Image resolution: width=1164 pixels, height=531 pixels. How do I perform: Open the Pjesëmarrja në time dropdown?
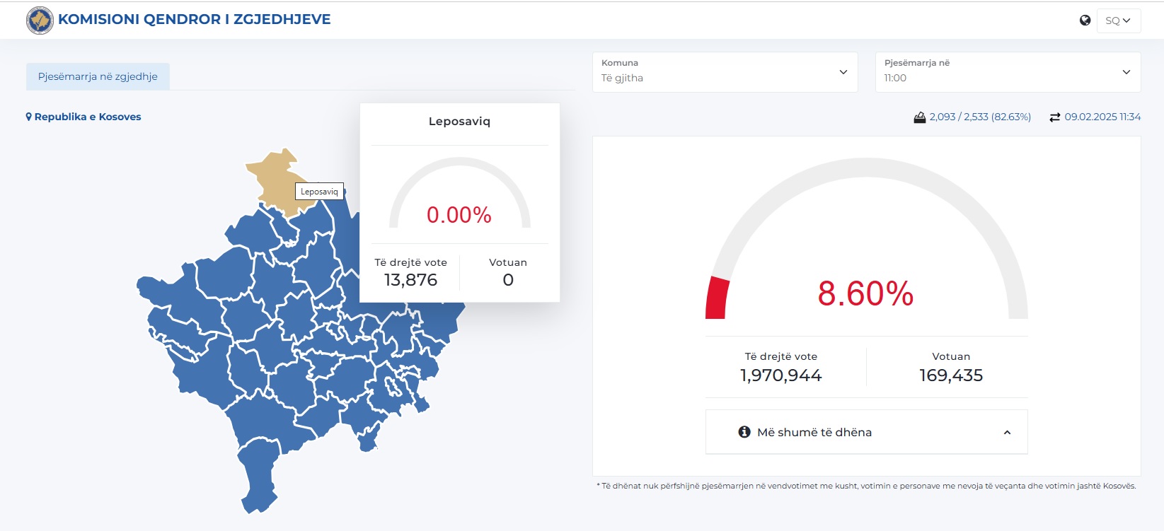(x=1008, y=71)
